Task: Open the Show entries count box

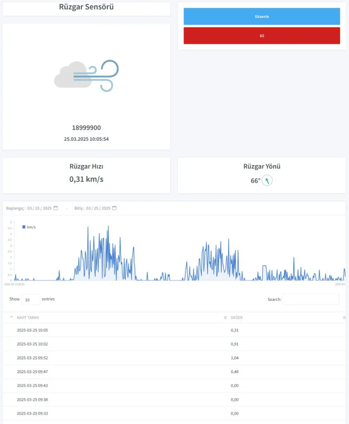Action: [x=31, y=299]
